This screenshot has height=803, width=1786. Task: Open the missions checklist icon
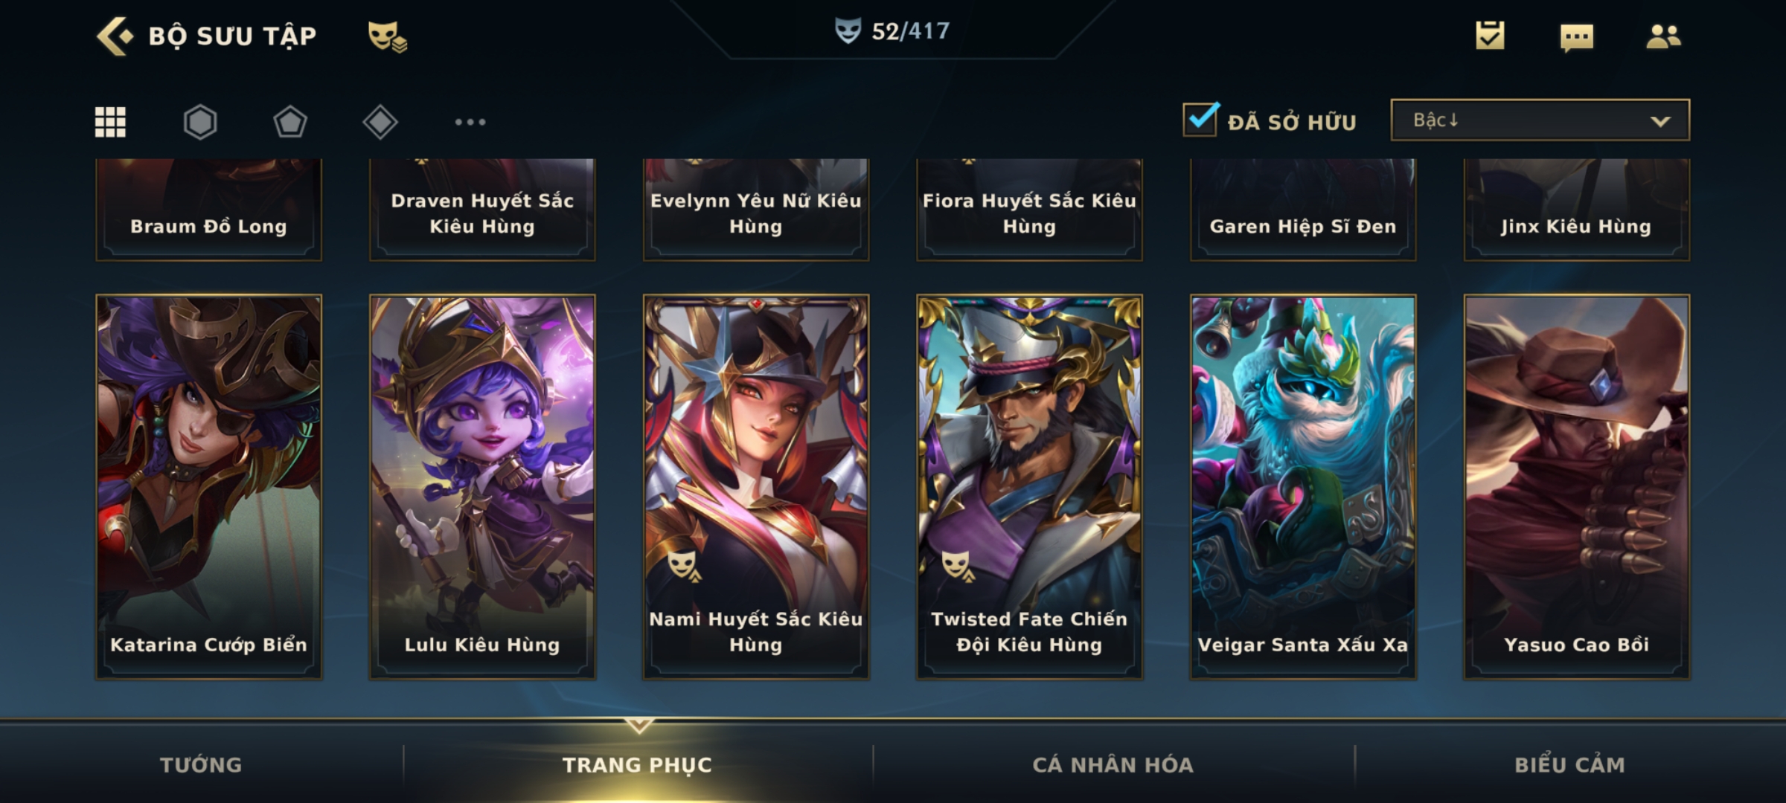[1490, 36]
